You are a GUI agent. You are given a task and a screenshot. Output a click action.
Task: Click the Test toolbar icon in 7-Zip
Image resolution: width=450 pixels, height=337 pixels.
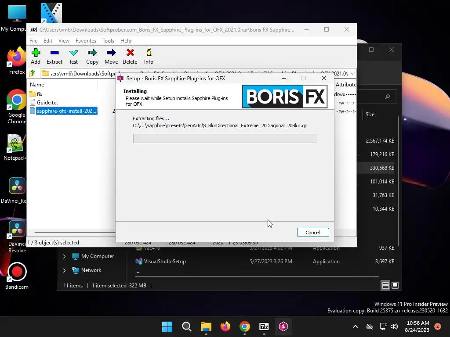(x=73, y=56)
